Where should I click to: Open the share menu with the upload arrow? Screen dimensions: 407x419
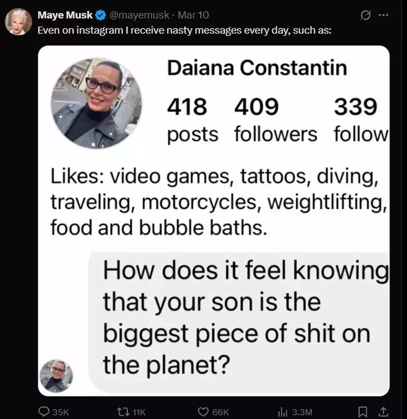point(383,411)
